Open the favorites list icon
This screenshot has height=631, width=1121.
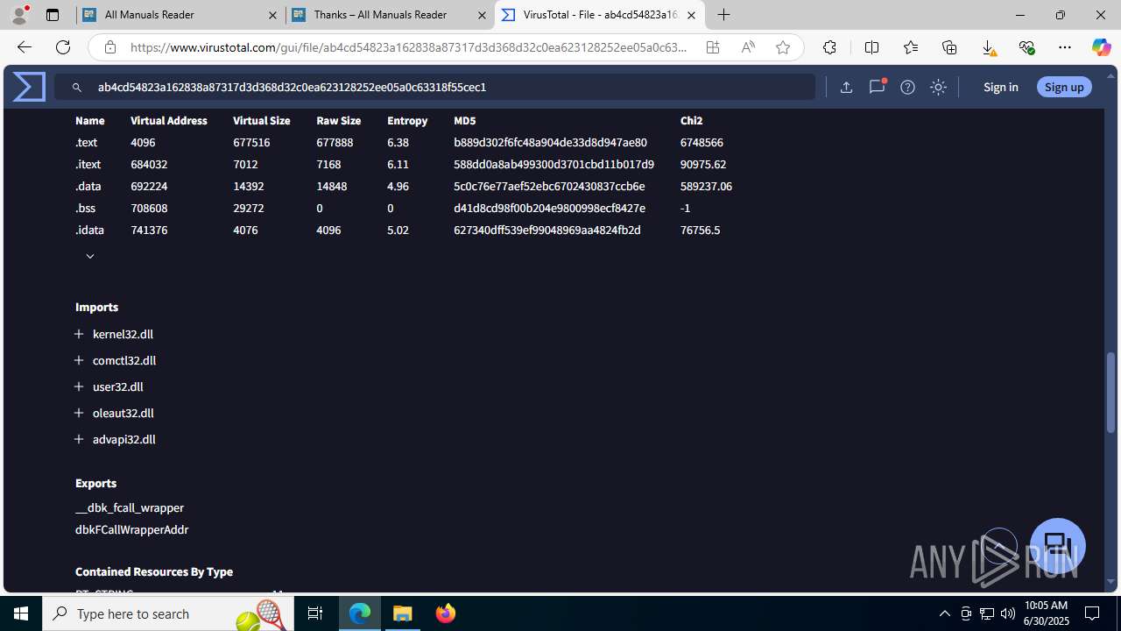(x=911, y=47)
